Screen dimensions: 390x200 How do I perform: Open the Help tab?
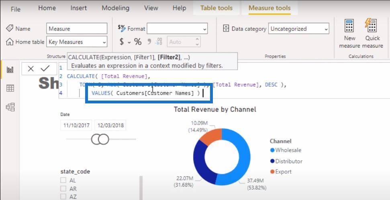point(179,8)
